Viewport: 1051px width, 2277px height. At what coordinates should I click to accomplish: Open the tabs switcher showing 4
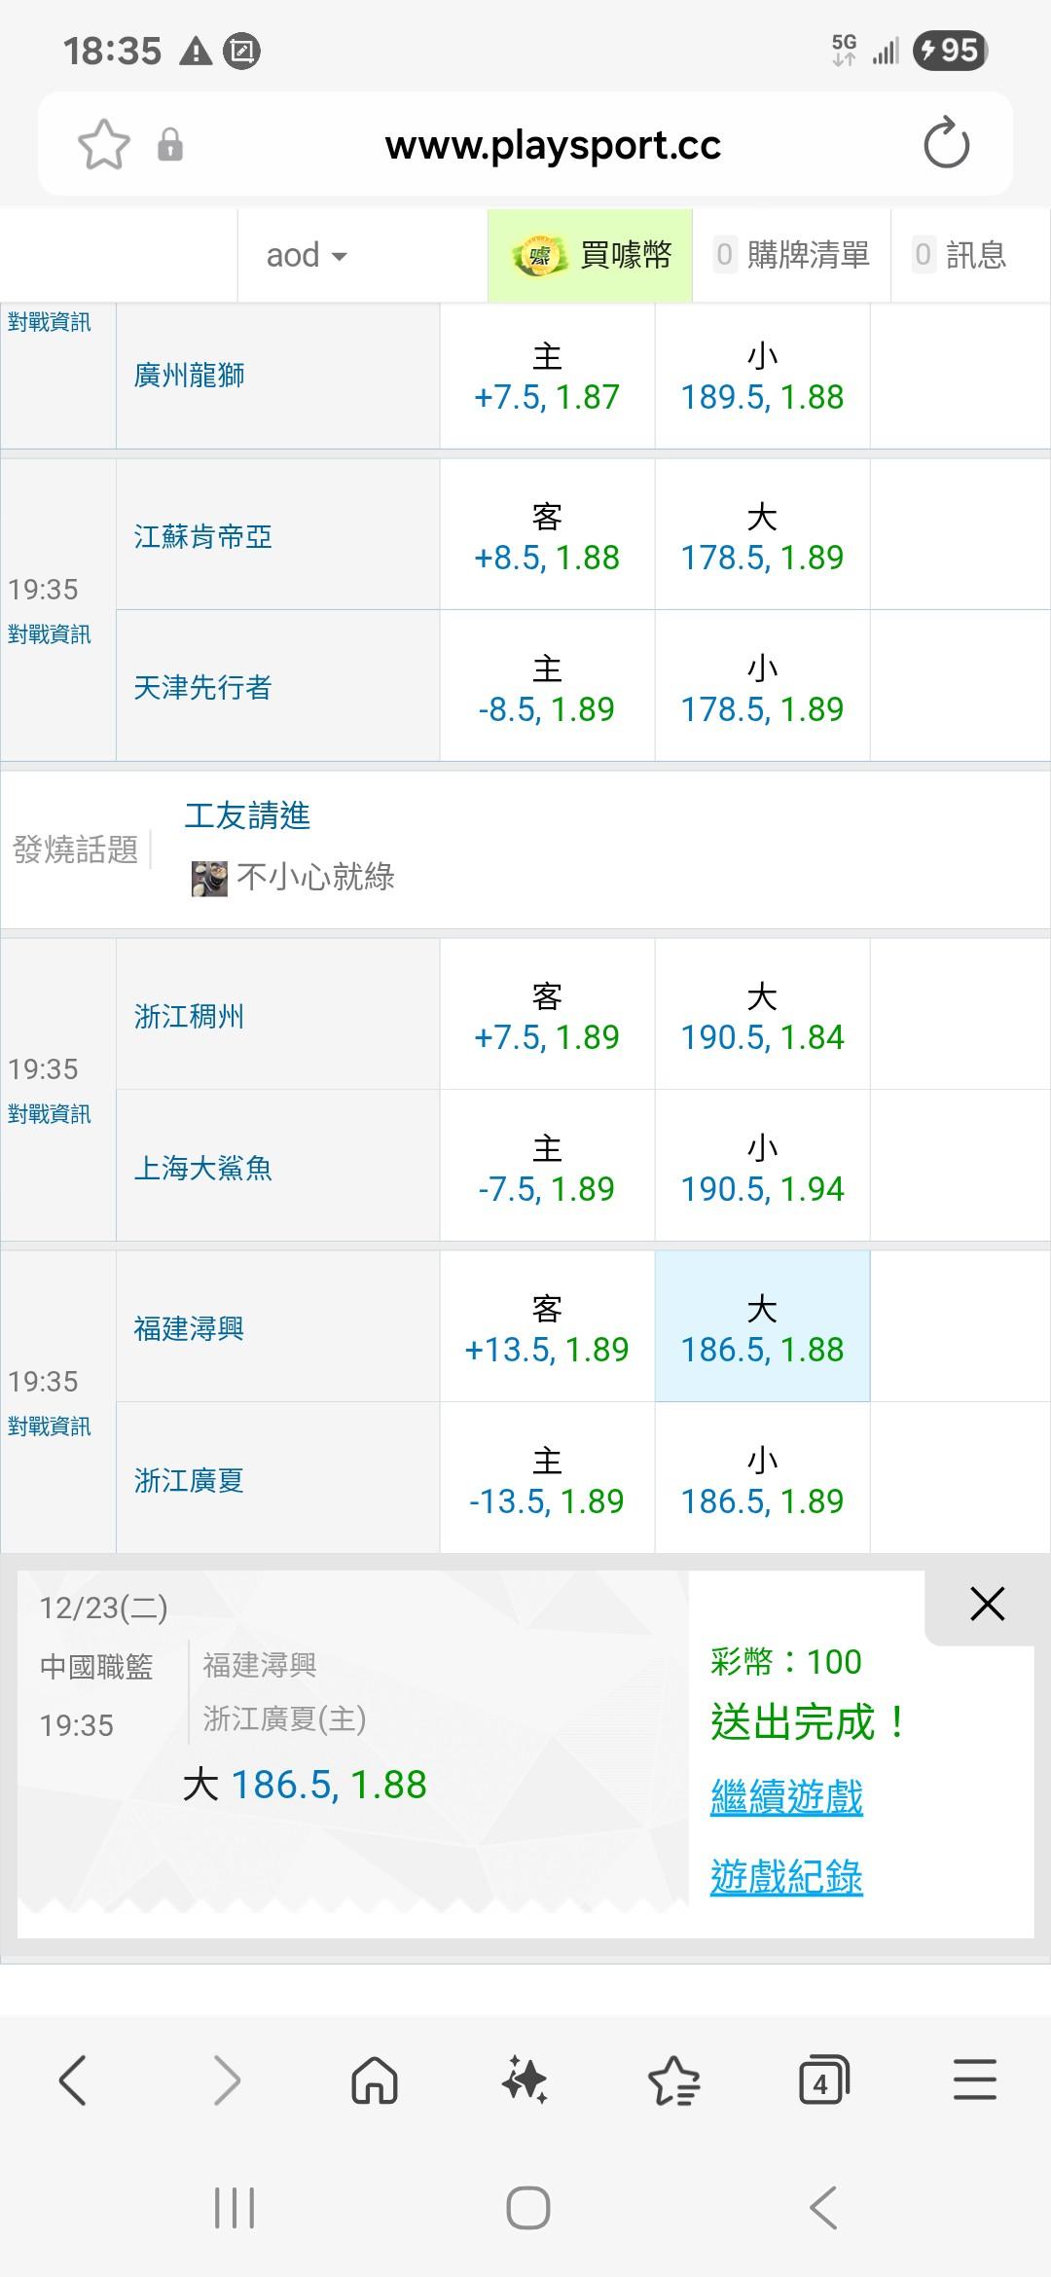[823, 2081]
